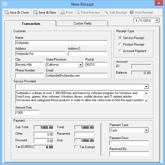The width and height of the screenshot is (165, 165).
Task: Click the Void Receipt button text
Action: [x=144, y=13]
